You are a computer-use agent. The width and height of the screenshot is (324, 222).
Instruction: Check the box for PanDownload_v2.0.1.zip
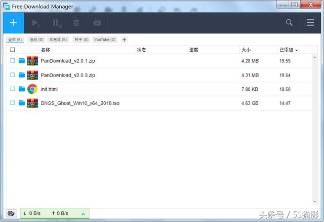(x=13, y=61)
